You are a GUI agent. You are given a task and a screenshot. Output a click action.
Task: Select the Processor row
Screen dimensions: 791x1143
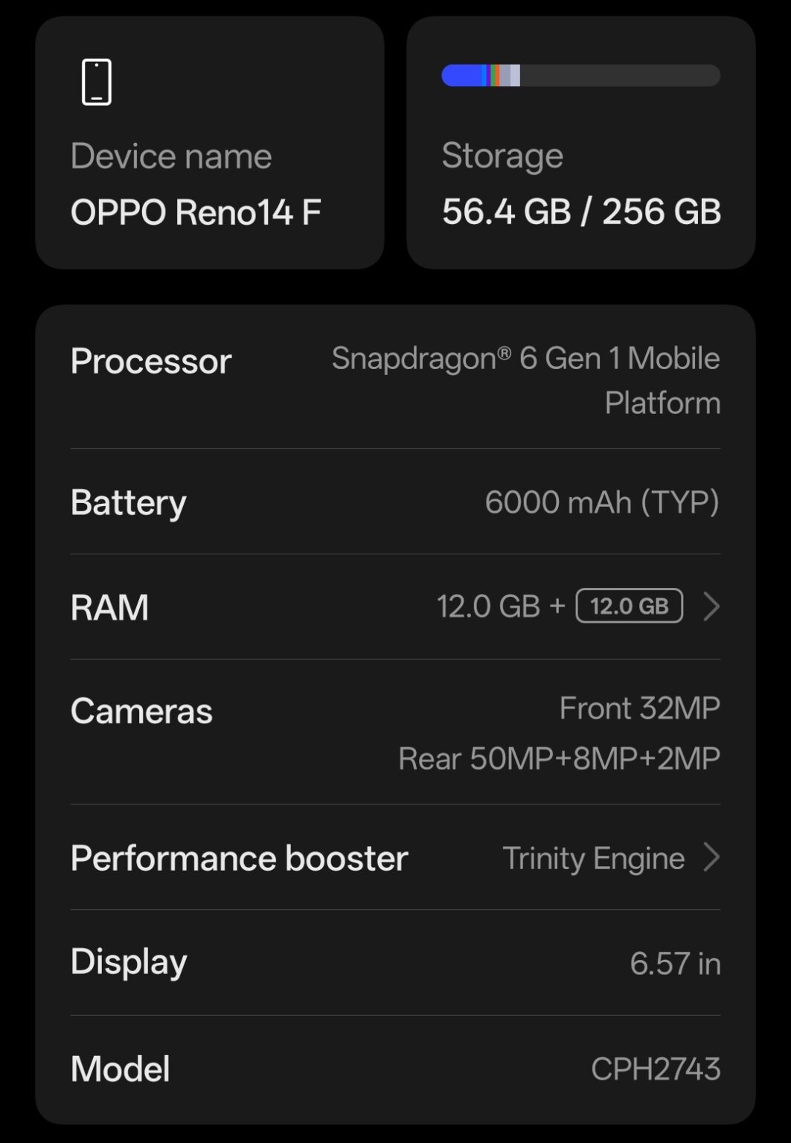click(x=395, y=380)
